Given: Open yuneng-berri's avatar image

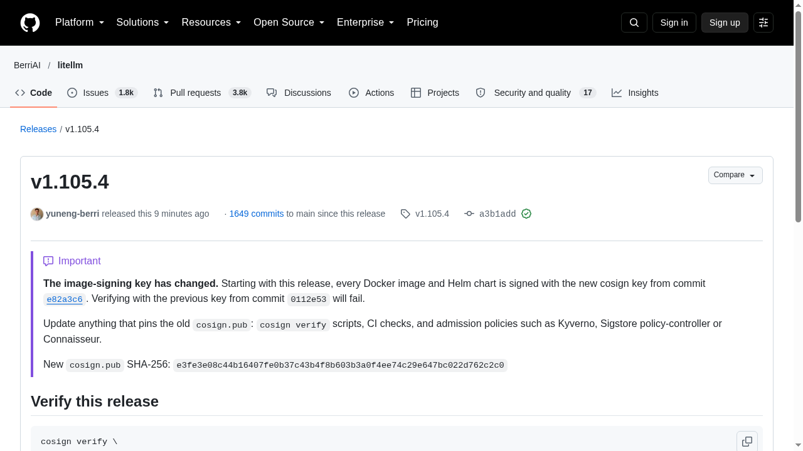Looking at the screenshot, I should pyautogui.click(x=37, y=214).
